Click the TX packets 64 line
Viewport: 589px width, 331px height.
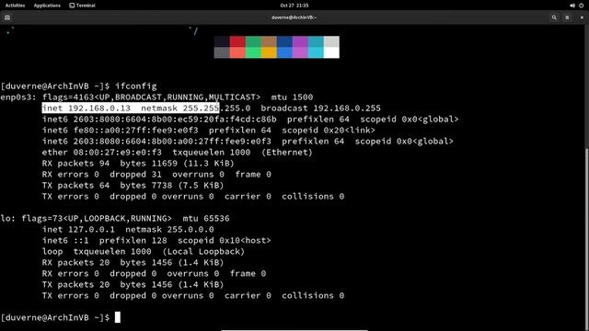tap(133, 186)
